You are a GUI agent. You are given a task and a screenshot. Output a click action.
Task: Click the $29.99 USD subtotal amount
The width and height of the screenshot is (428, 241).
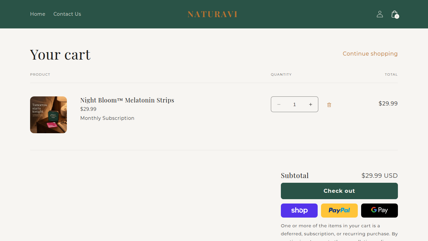(380, 176)
